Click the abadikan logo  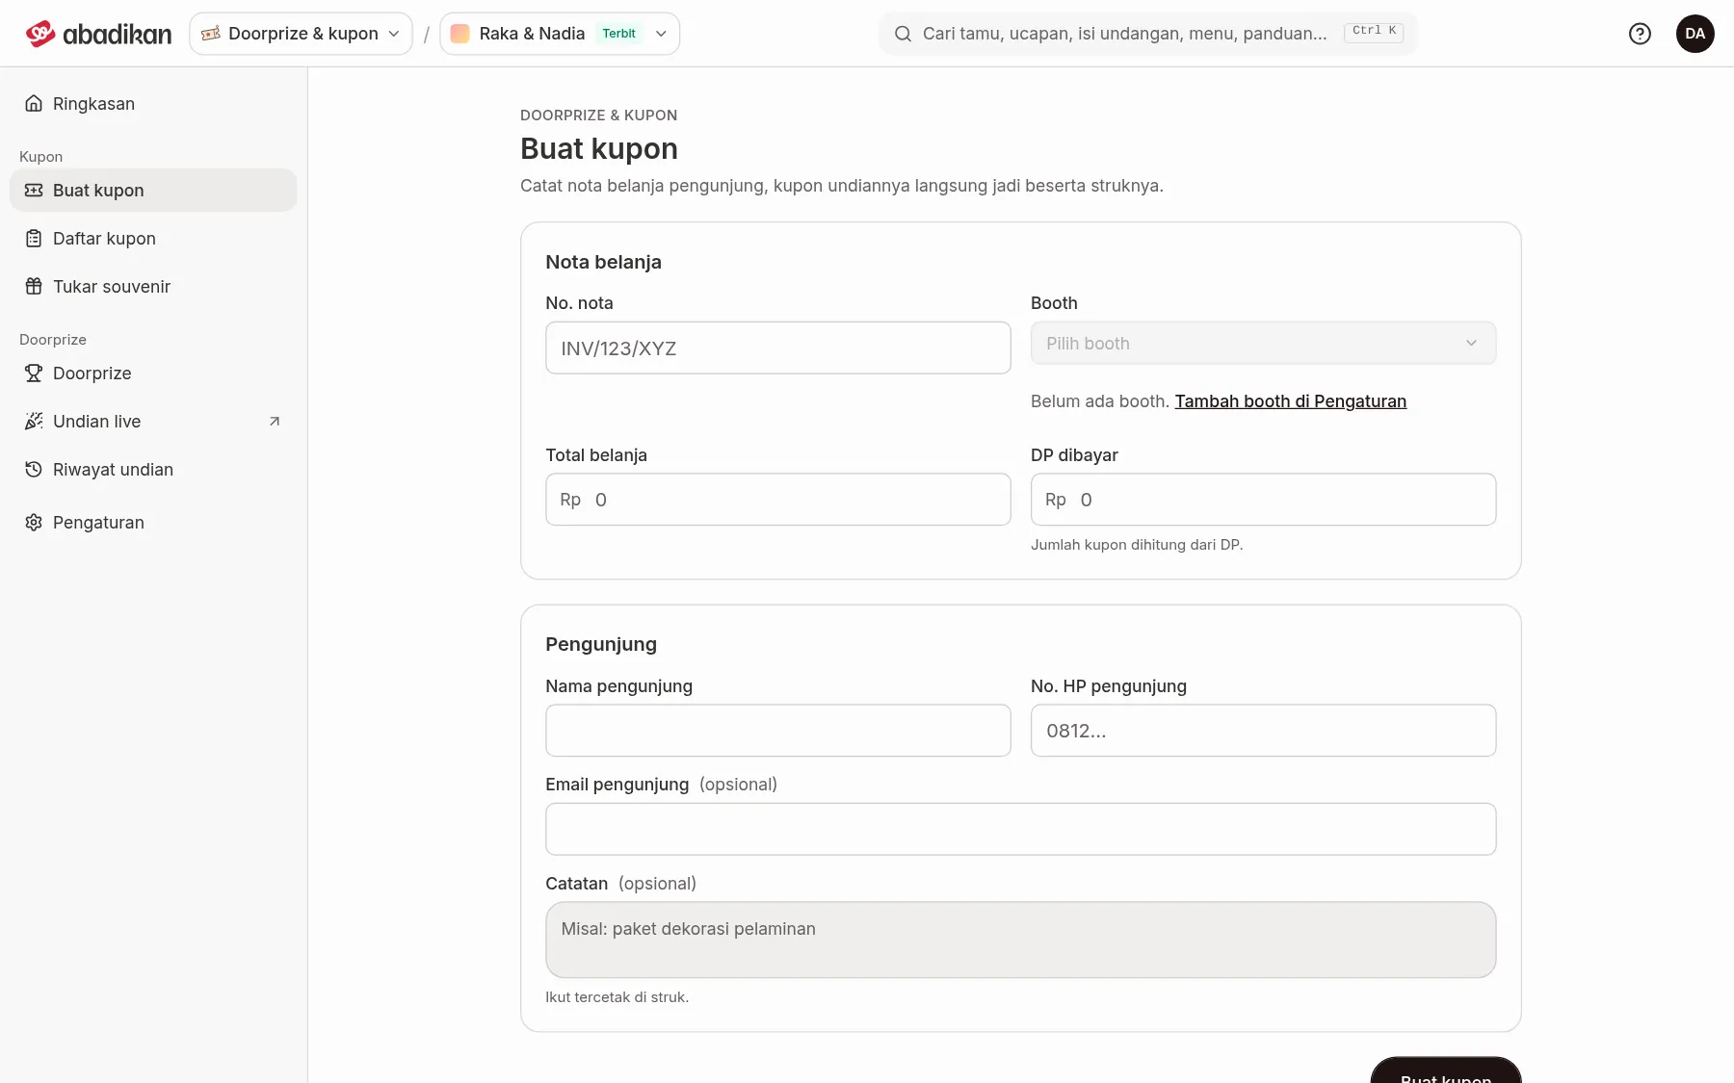(x=98, y=34)
